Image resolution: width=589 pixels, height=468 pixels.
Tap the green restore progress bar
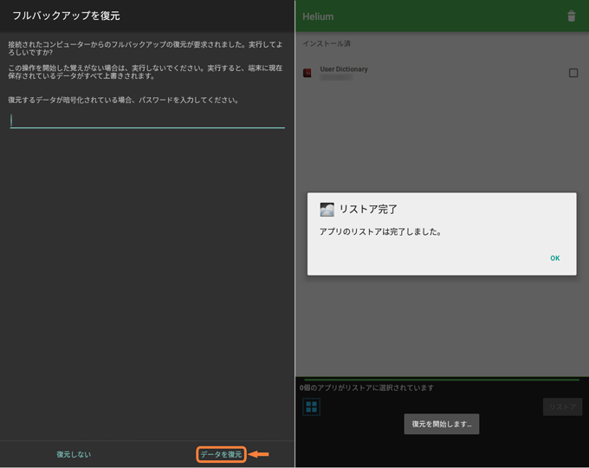coord(442,380)
